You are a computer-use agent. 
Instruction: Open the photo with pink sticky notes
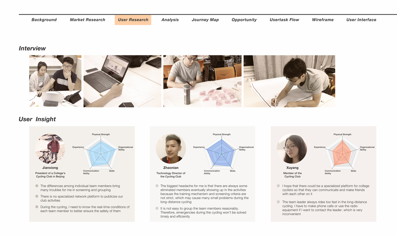[x=202, y=81]
